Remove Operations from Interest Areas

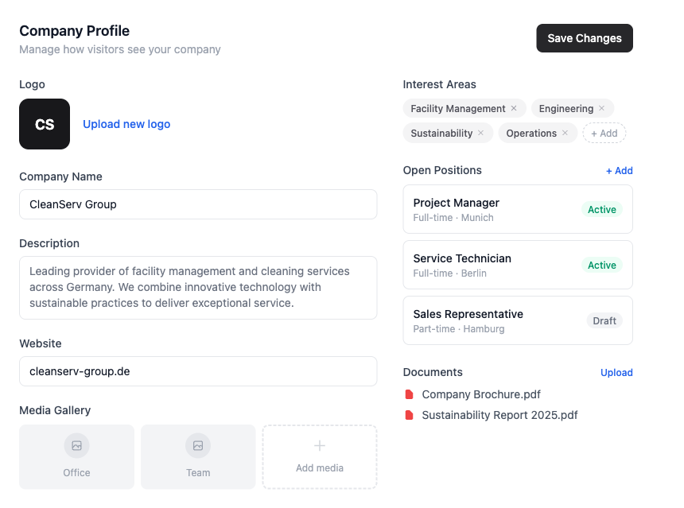click(565, 133)
